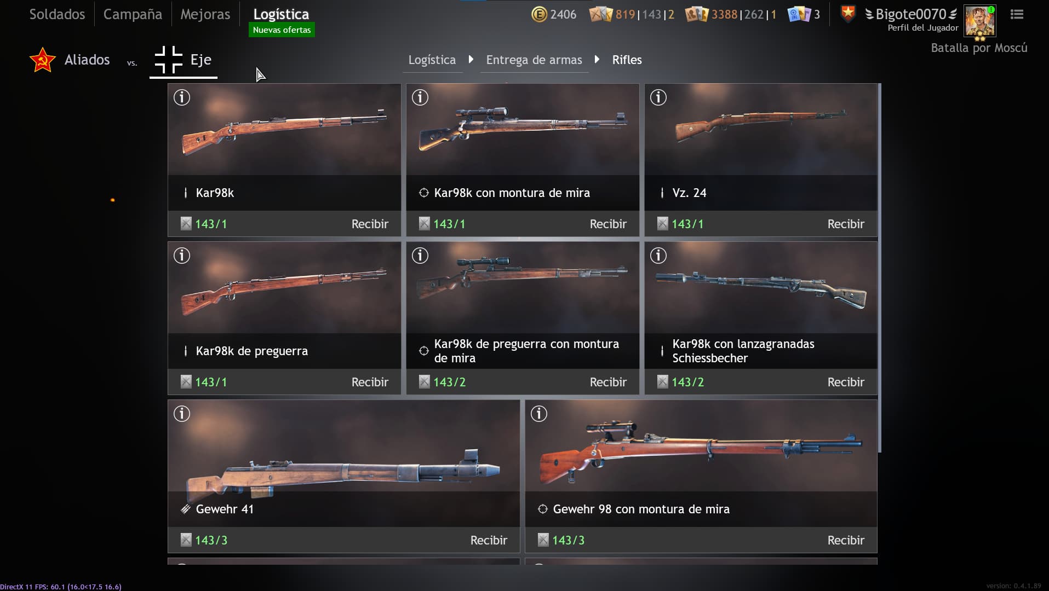1049x591 pixels.
Task: Open info for Kar98k con lanzagranadas Schiessbecher
Action: [x=658, y=256]
